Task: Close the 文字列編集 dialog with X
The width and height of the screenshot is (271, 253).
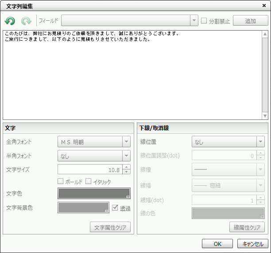Action: pos(264,5)
